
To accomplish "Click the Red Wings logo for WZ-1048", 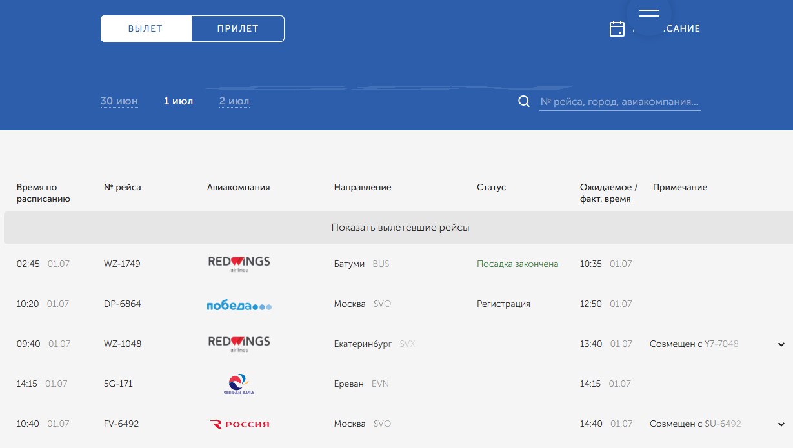I will click(239, 344).
